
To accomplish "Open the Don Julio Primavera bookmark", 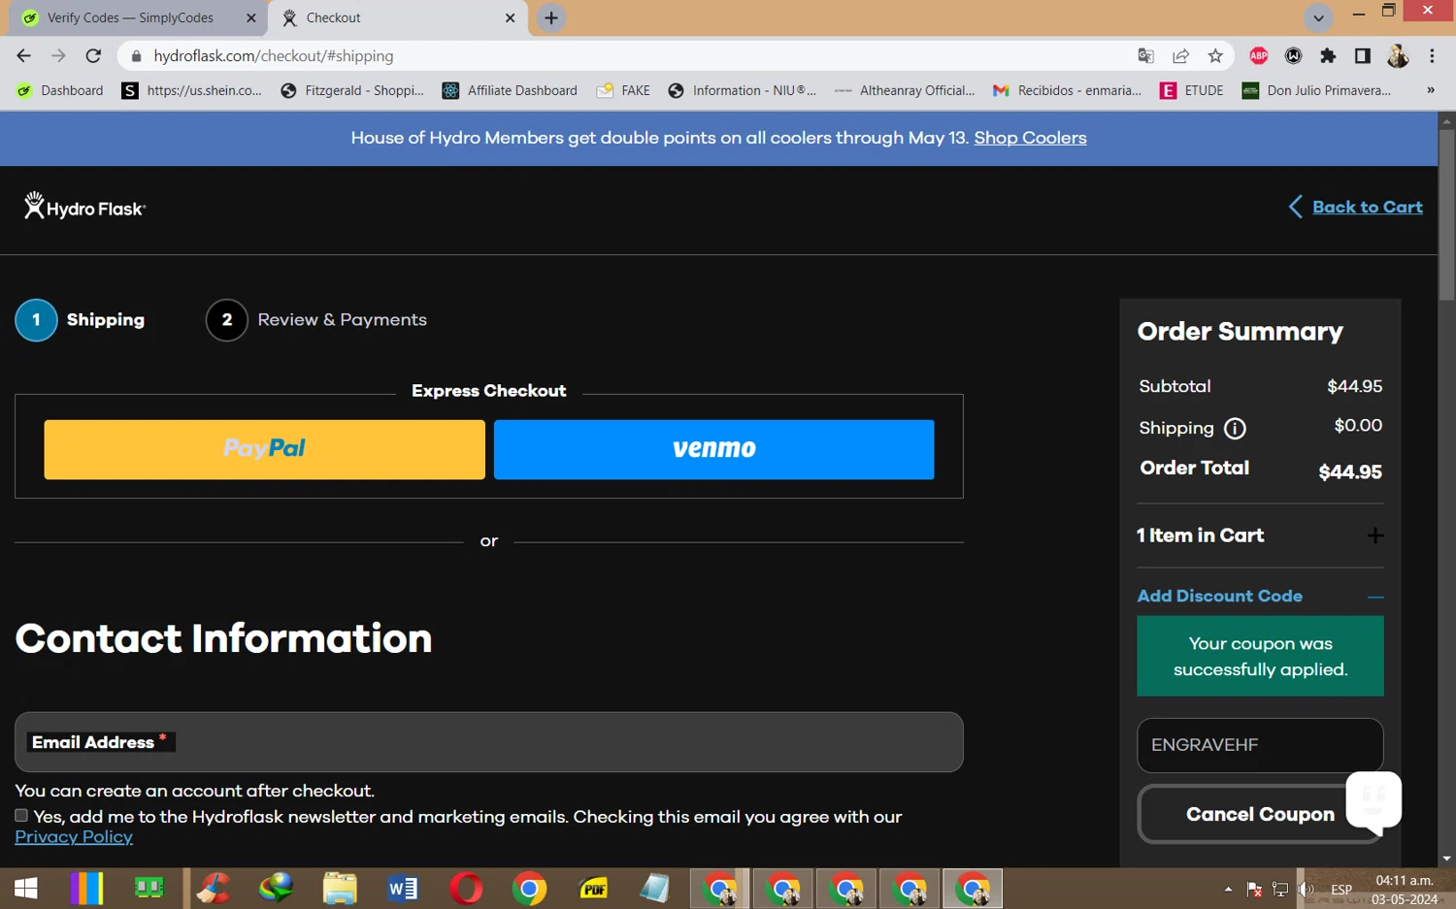I will click(1317, 90).
